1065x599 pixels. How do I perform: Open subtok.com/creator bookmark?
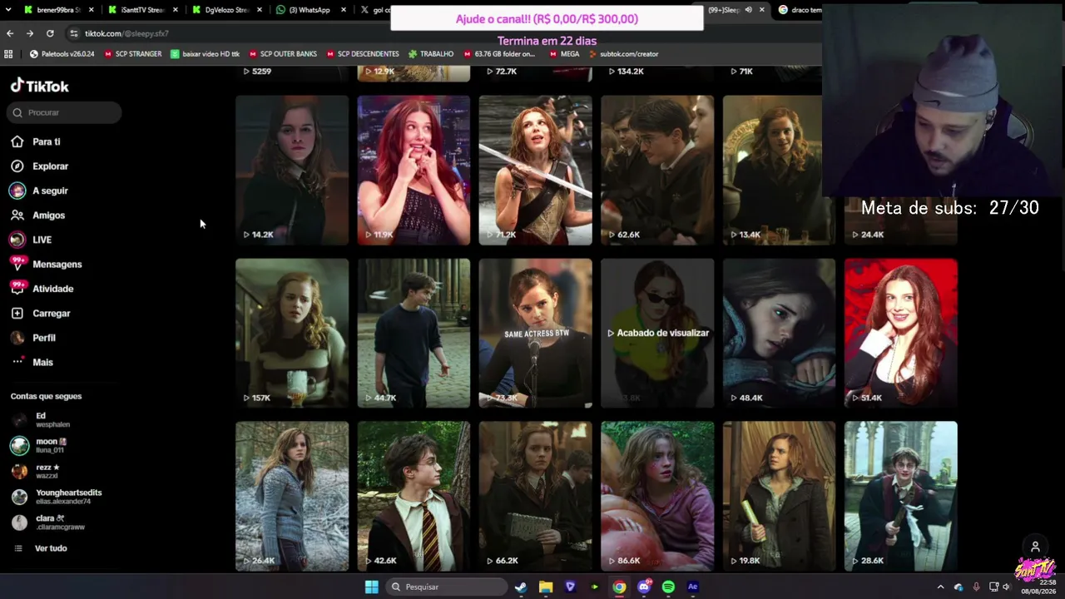pos(622,54)
